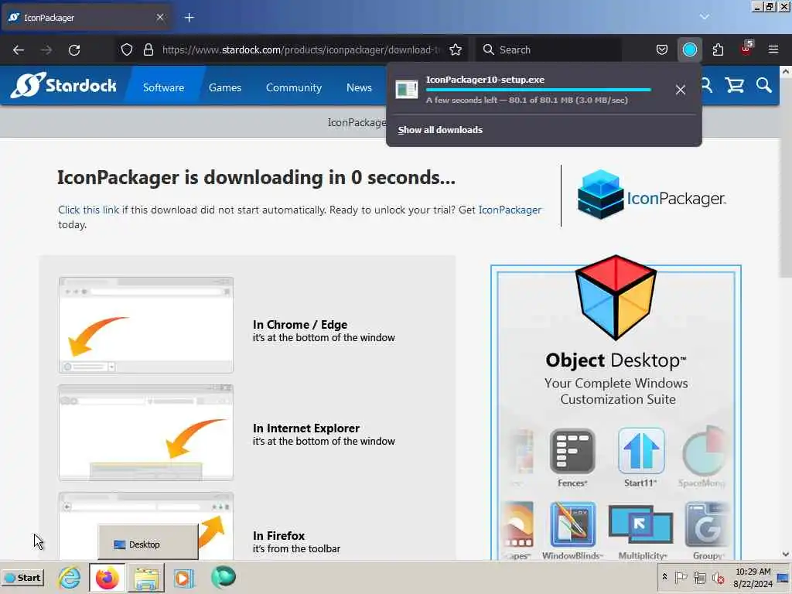Open the extensions puzzle icon
The width and height of the screenshot is (792, 594).
coord(718,49)
